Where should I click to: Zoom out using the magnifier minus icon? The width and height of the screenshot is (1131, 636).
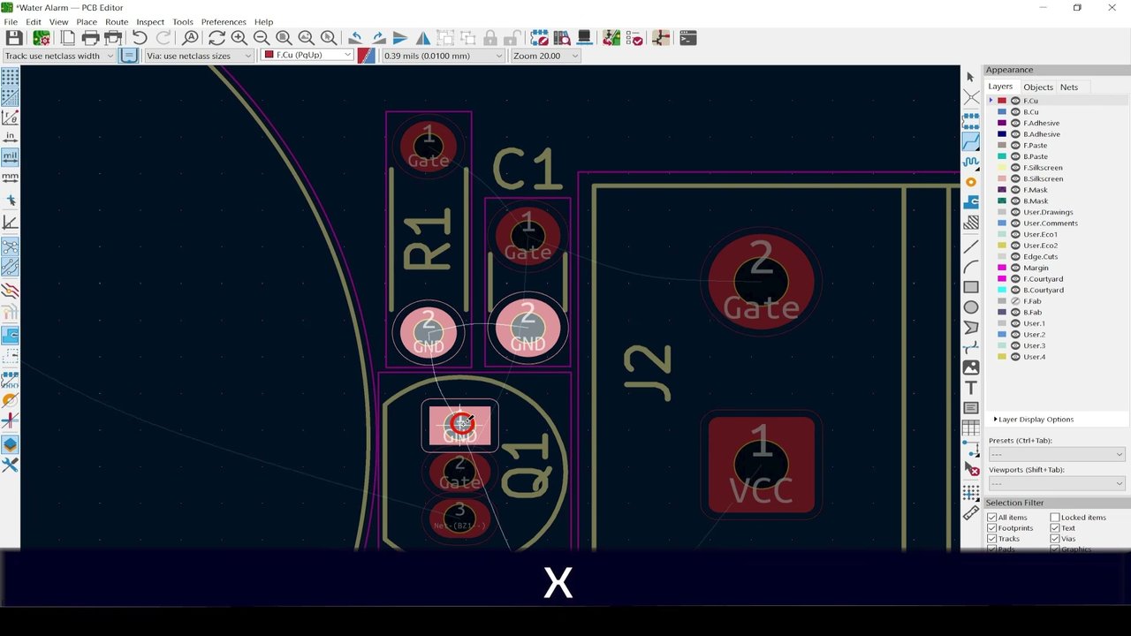tap(262, 38)
